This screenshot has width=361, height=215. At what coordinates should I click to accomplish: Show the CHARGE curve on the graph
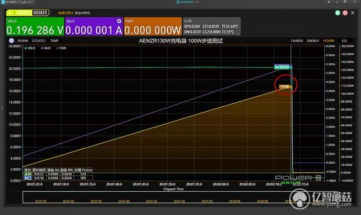297,41
